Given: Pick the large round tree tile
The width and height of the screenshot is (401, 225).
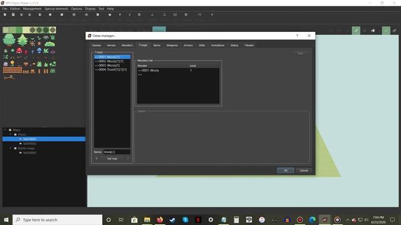Looking at the screenshot, I should (x=9, y=40).
